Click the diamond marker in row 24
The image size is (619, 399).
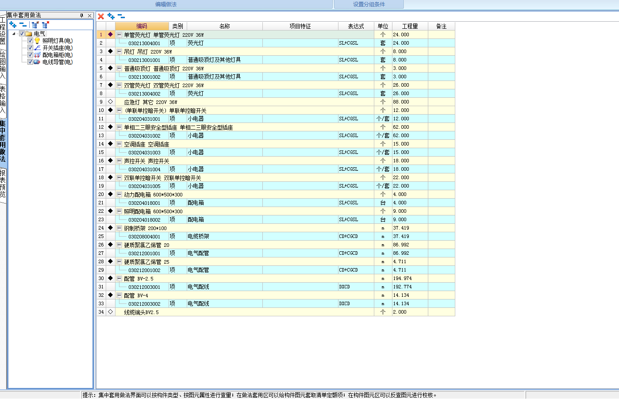coord(111,228)
